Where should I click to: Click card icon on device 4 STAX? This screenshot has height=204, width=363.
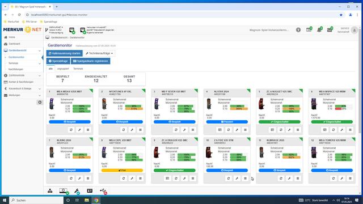[220, 130]
